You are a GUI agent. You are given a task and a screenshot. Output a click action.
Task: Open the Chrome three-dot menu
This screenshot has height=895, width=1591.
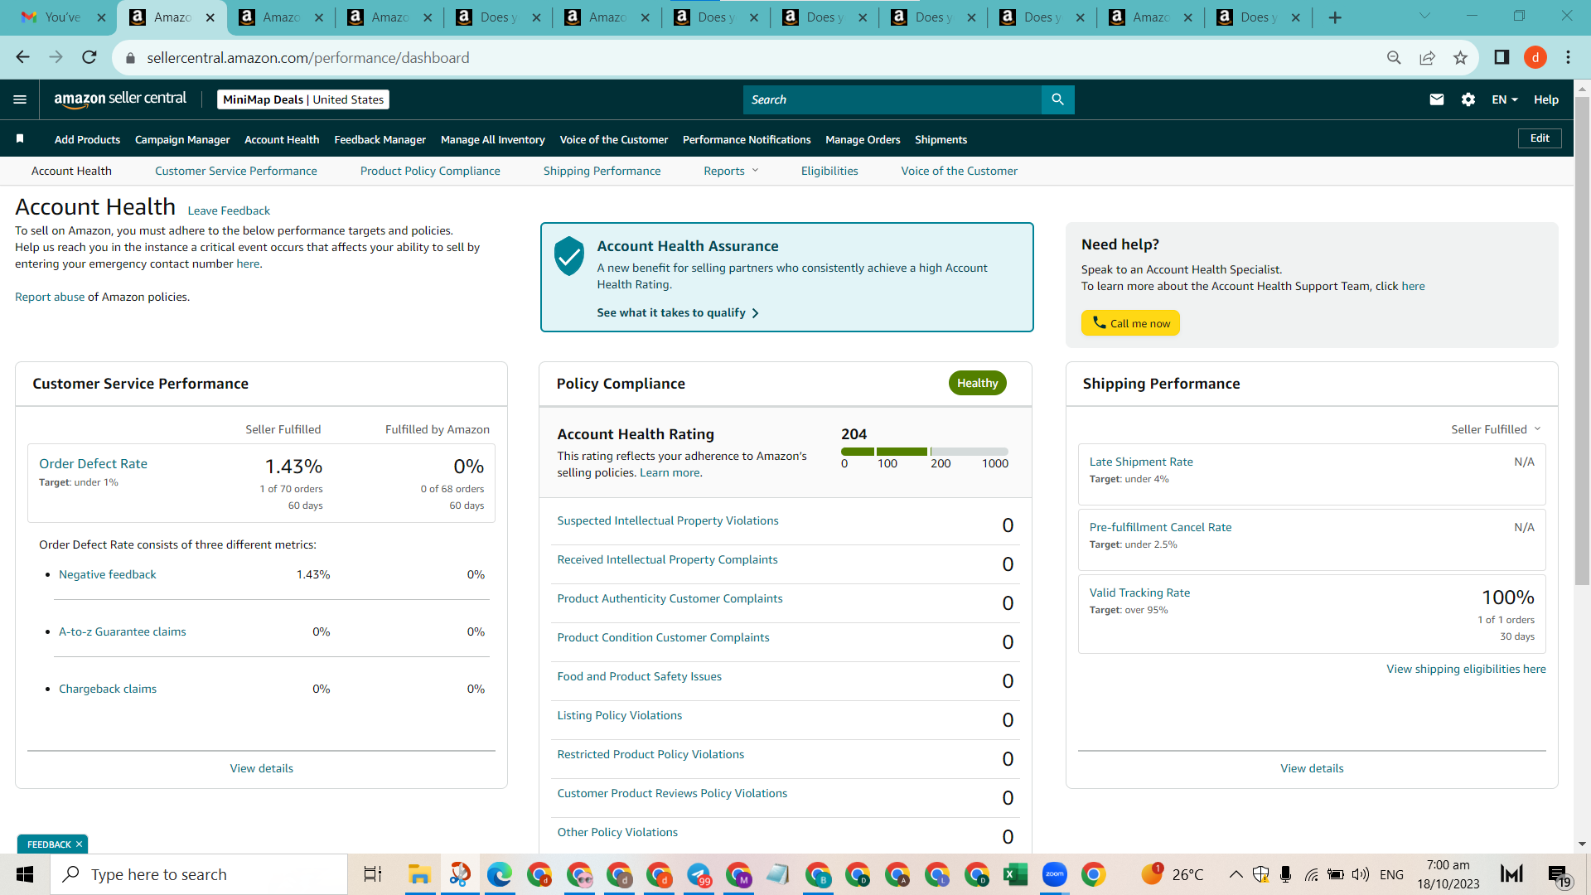(1568, 57)
